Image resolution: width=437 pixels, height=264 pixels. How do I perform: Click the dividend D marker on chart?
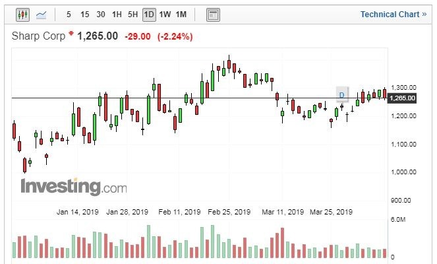342,95
